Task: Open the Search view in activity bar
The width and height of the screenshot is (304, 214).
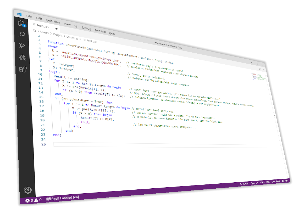Action: pos(22,35)
